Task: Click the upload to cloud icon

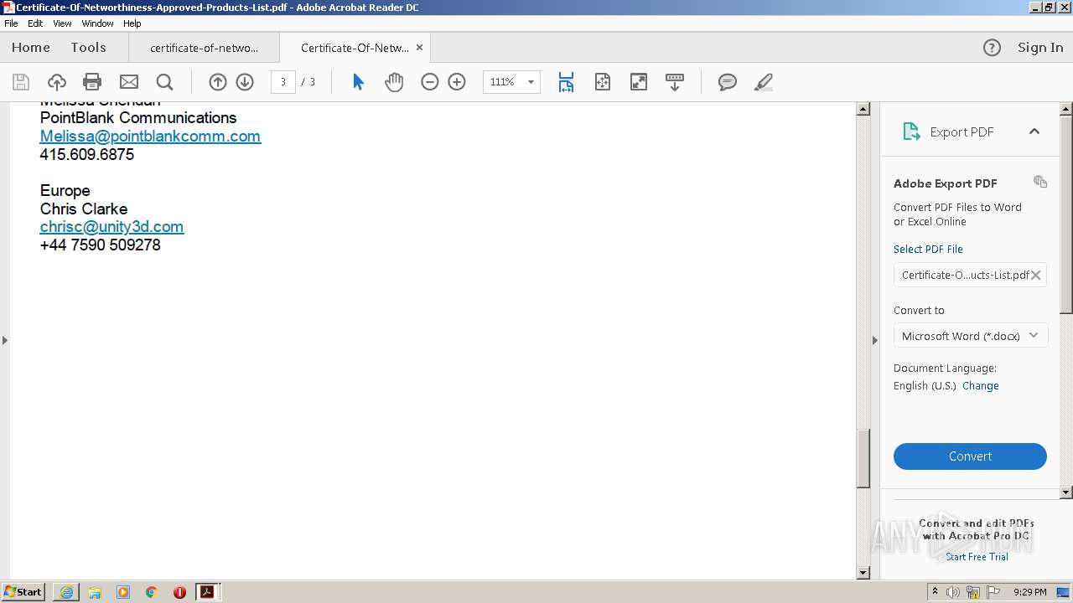Action: (x=56, y=82)
